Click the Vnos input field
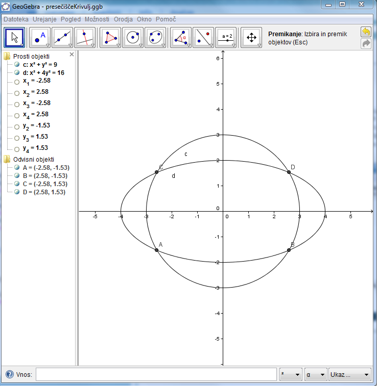The width and height of the screenshot is (377, 386). pos(156,375)
